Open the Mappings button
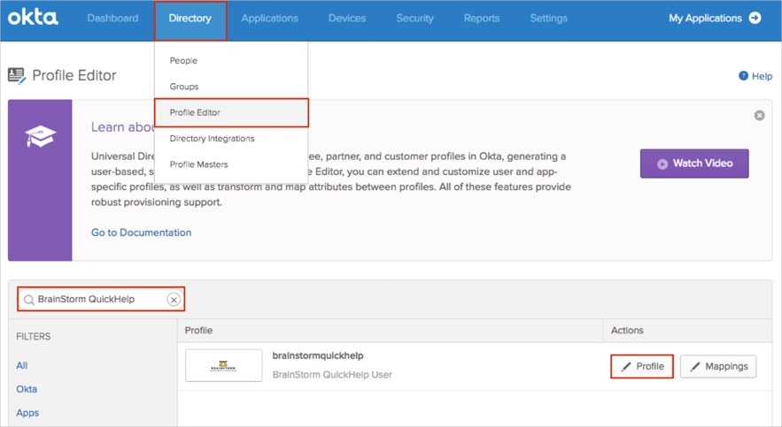782x427 pixels. click(x=717, y=366)
